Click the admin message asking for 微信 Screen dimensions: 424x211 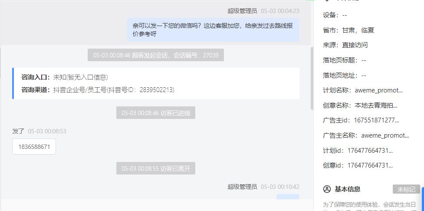pos(213,30)
